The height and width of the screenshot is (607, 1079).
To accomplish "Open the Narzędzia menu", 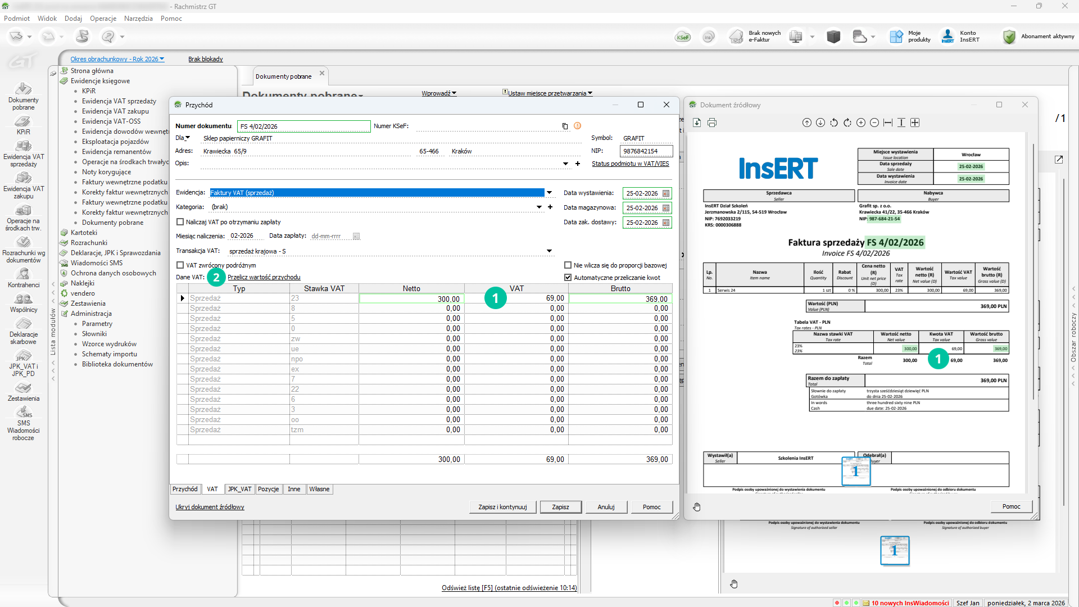I will pyautogui.click(x=138, y=19).
